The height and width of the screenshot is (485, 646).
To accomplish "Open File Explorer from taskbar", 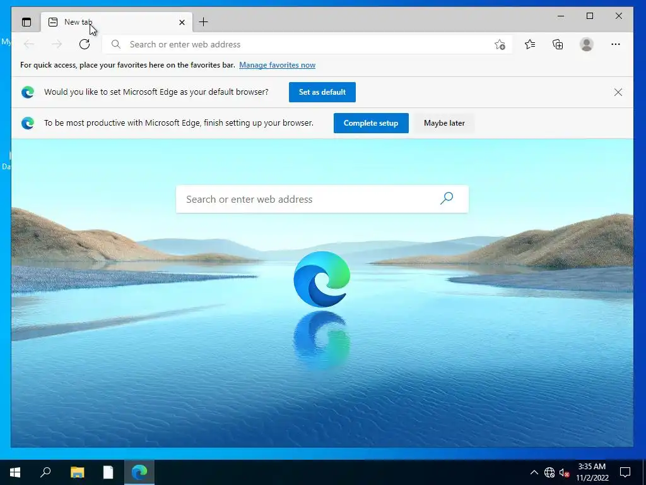I will pos(77,472).
